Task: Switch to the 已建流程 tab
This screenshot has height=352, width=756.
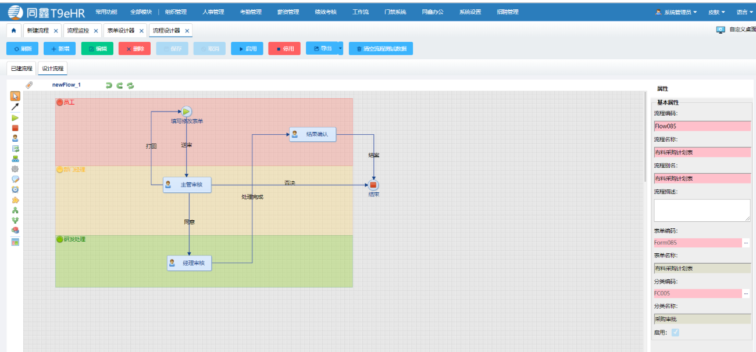Action: coord(22,69)
